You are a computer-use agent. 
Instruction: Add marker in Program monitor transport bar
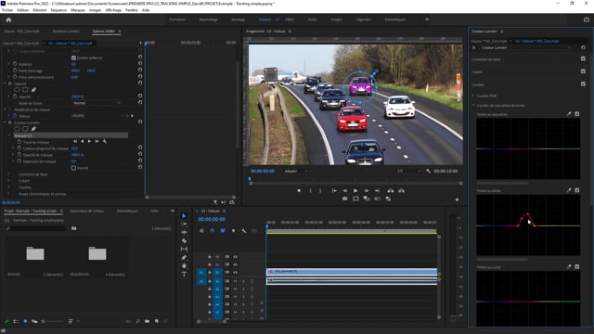point(299,191)
